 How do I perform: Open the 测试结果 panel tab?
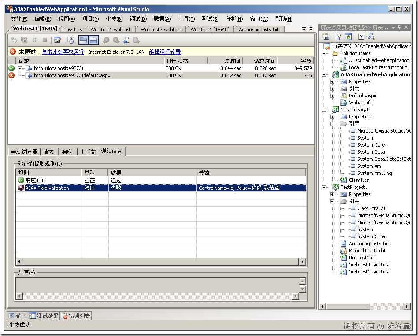coord(44,316)
